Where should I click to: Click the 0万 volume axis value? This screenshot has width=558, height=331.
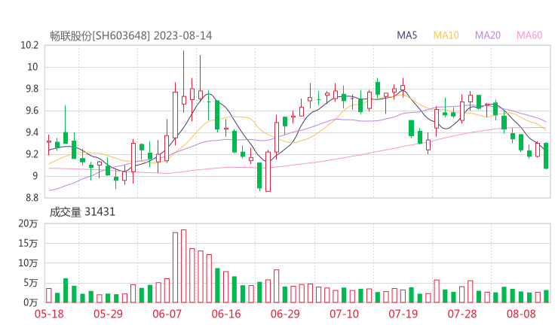coord(31,302)
